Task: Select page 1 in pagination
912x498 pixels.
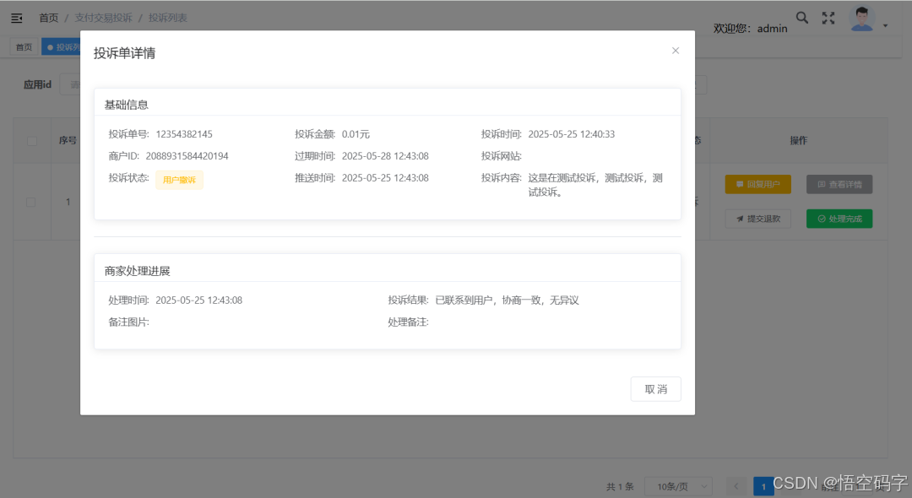Action: click(763, 486)
